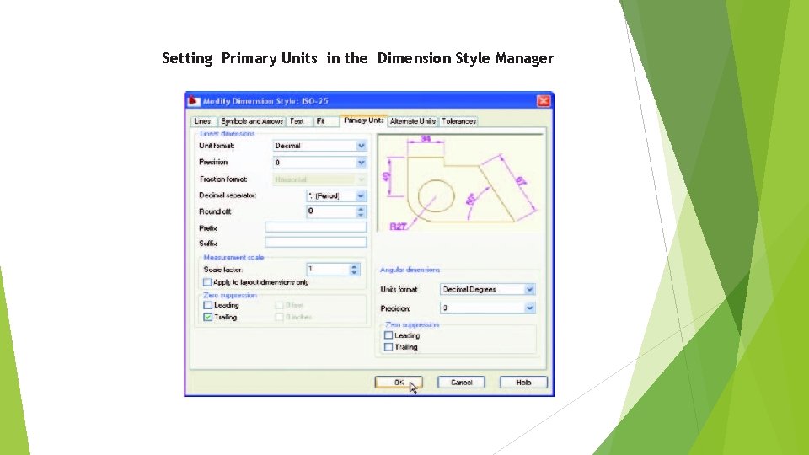Click the dimension style preview image
809x455 pixels.
(x=460, y=183)
